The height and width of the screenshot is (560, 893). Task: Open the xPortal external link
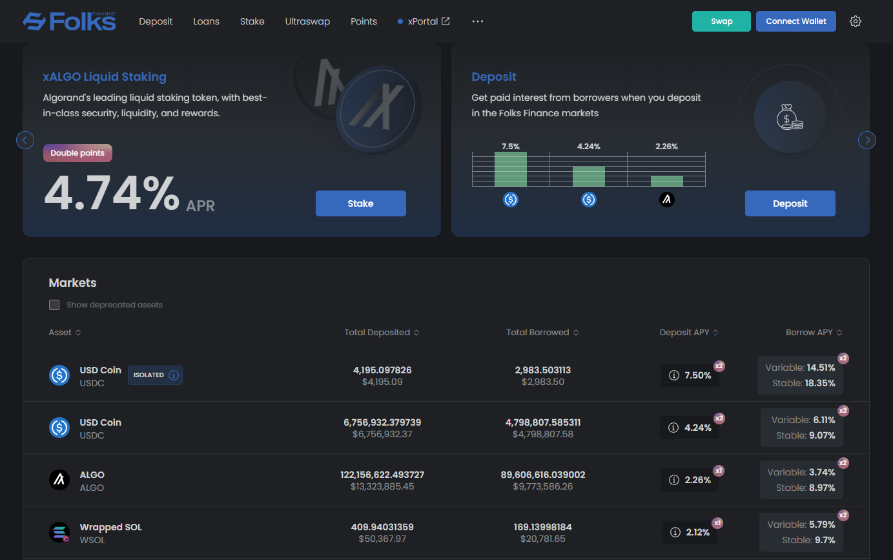[x=424, y=21]
